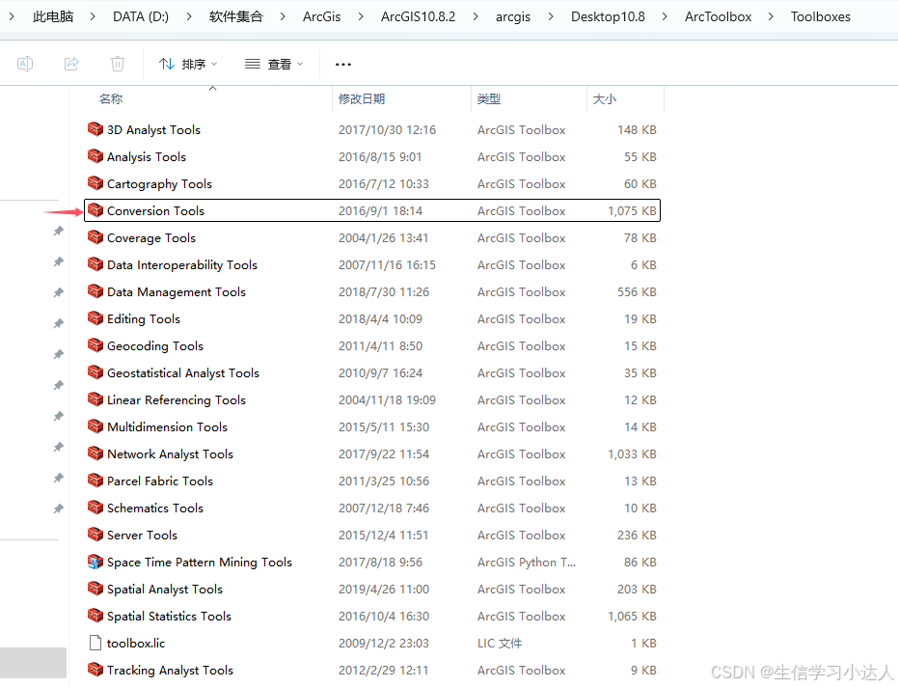Expand the chevron after Desktop10.8
This screenshot has height=687, width=898.
tap(665, 16)
